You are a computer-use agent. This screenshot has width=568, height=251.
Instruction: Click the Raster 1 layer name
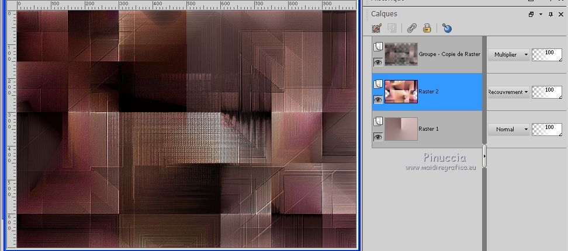pyautogui.click(x=428, y=129)
